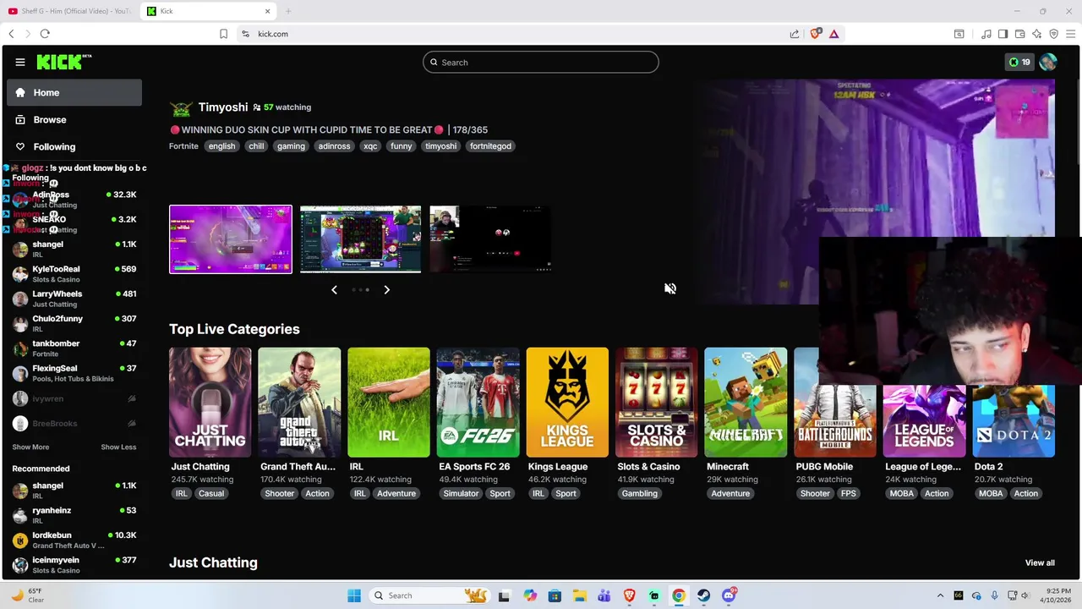Show hidden system tray icons chevron
The height and width of the screenshot is (609, 1082).
click(940, 595)
